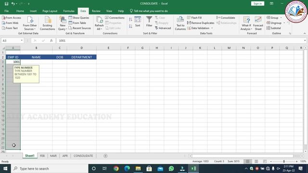Switch to Page Layout ribbon tab
The width and height of the screenshot is (308, 173).
(50, 11)
